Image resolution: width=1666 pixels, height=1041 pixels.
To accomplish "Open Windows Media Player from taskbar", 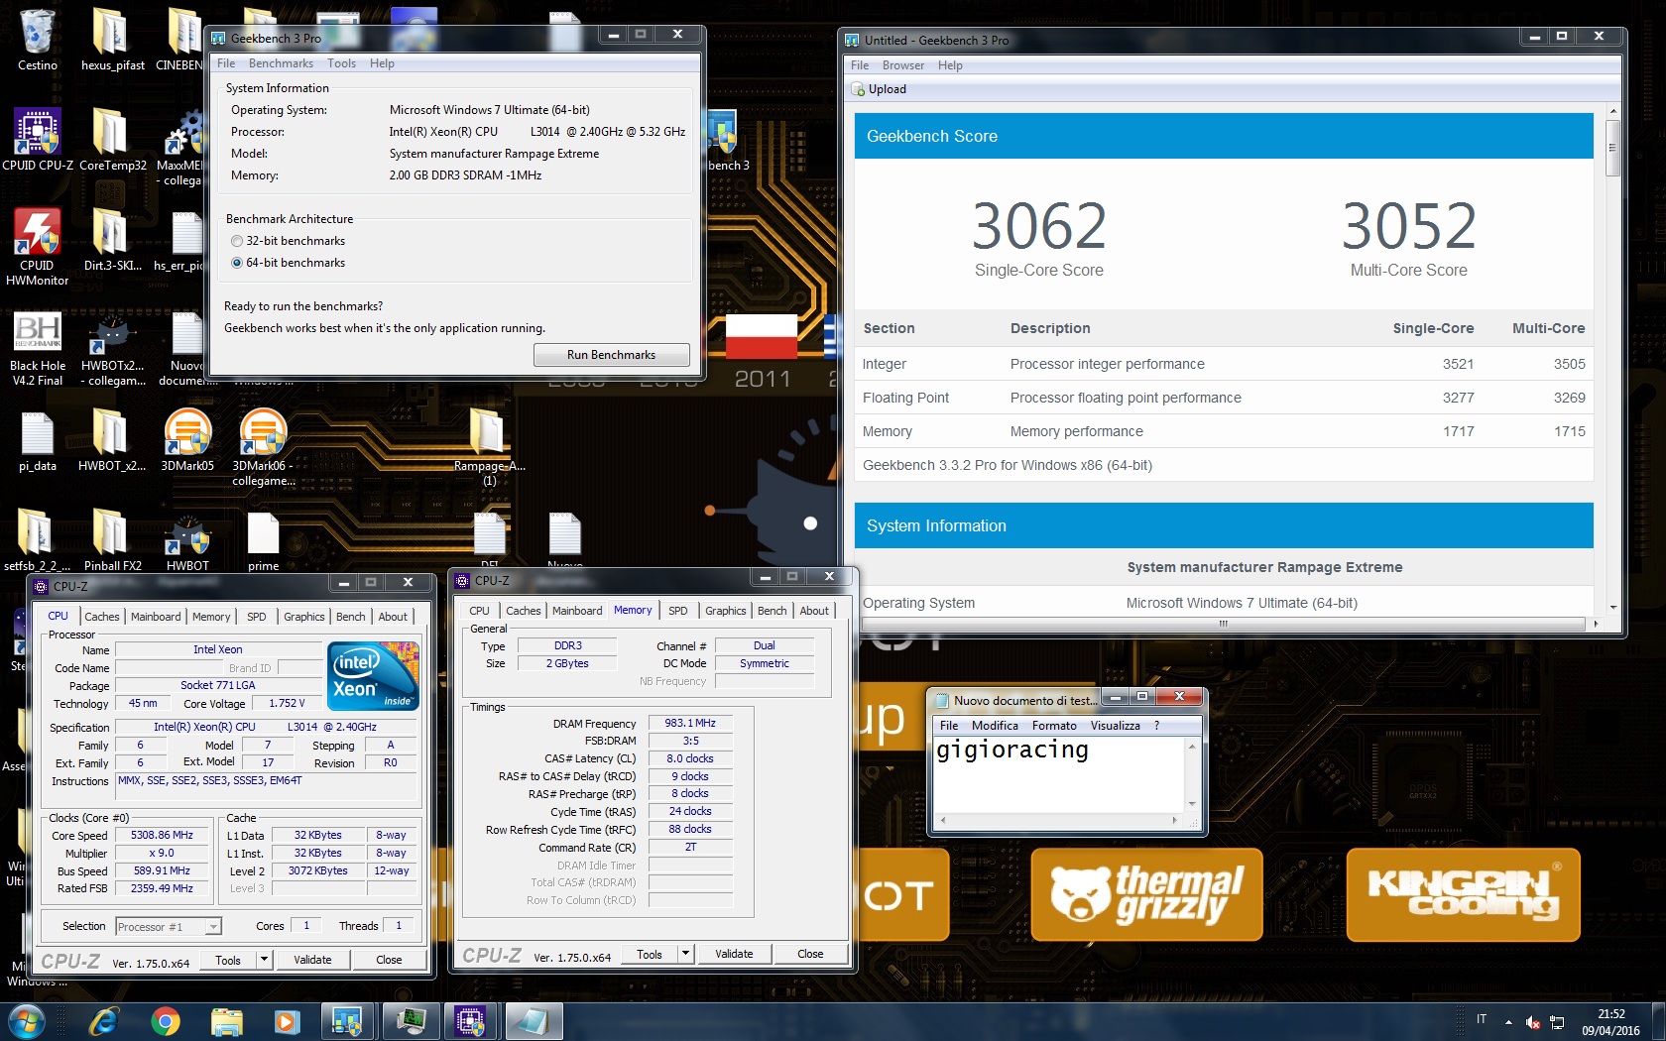I will [x=288, y=1021].
